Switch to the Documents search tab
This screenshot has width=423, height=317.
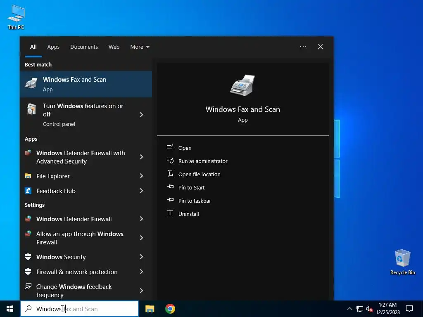tap(84, 47)
